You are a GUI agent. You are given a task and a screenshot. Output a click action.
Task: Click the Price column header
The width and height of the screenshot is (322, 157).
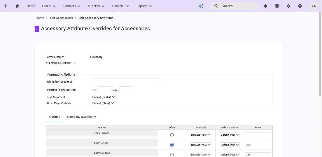point(258,128)
